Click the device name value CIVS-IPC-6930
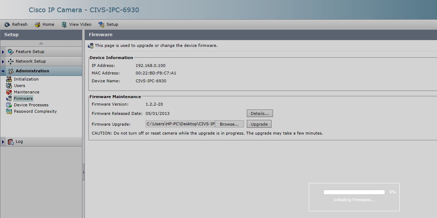 pos(151,81)
